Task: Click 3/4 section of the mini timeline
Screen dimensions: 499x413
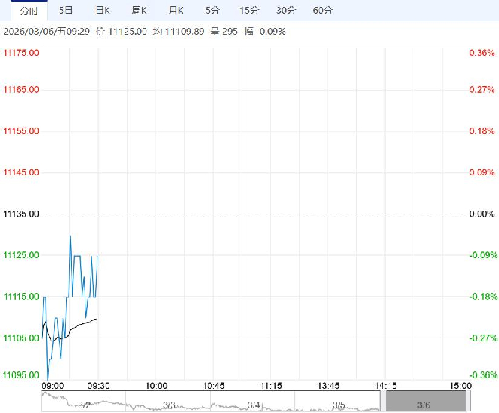Action: (253, 405)
